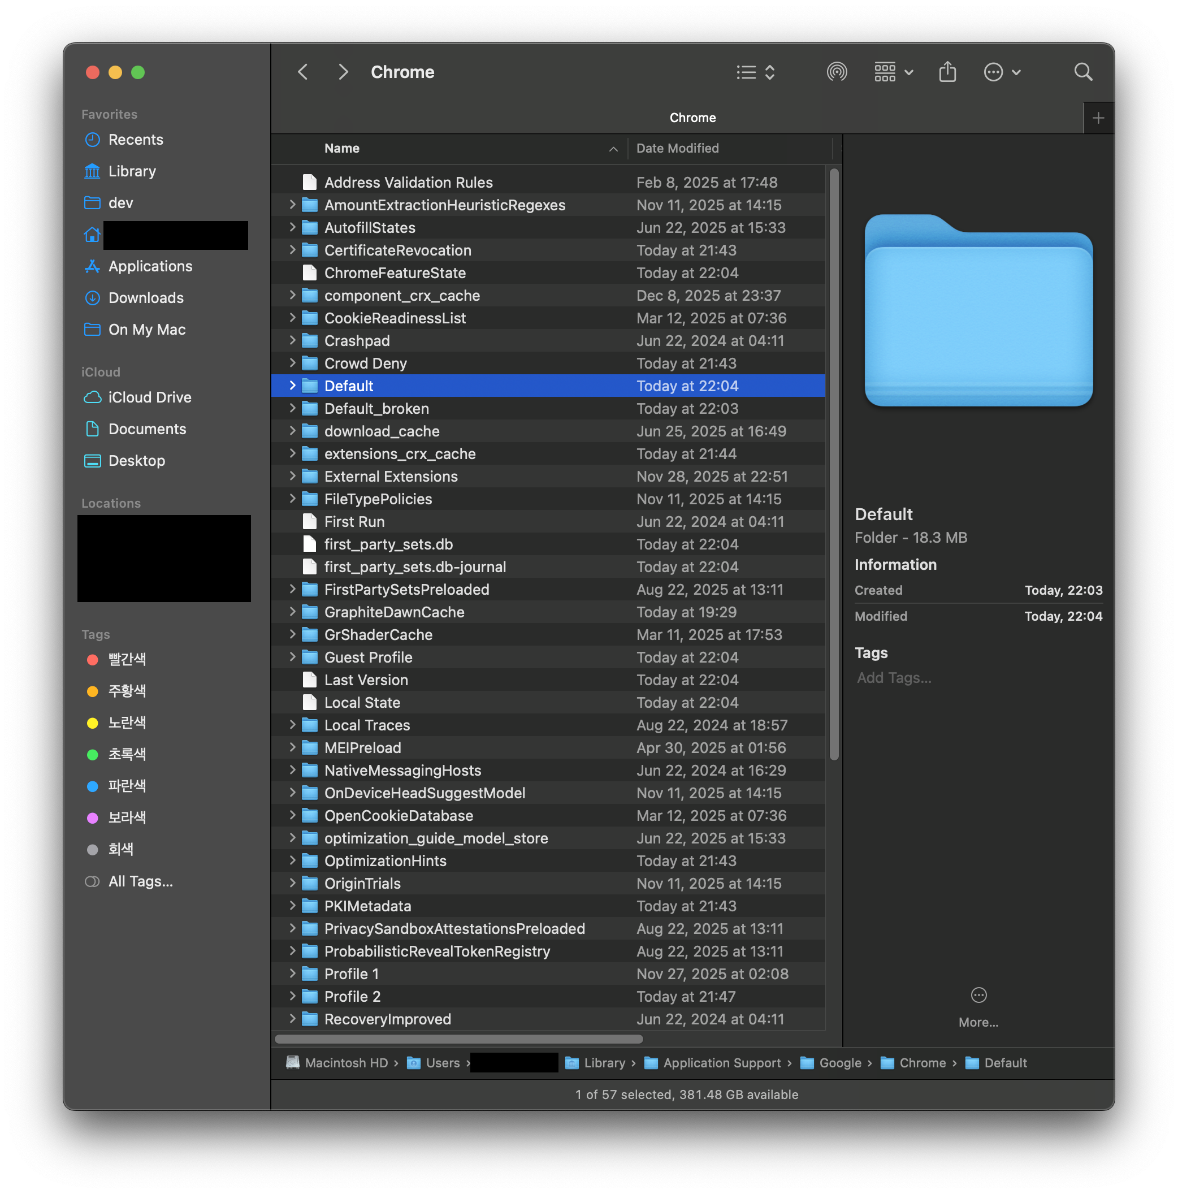Image resolution: width=1178 pixels, height=1194 pixels.
Task: Open iCloud Drive in sidebar
Action: coord(150,397)
